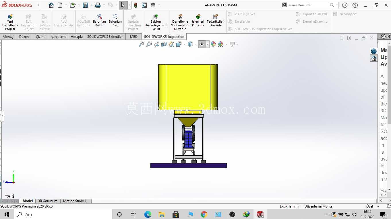This screenshot has width=391, height=219.
Task: Switch to Düzen tab
Action: (x=24, y=37)
